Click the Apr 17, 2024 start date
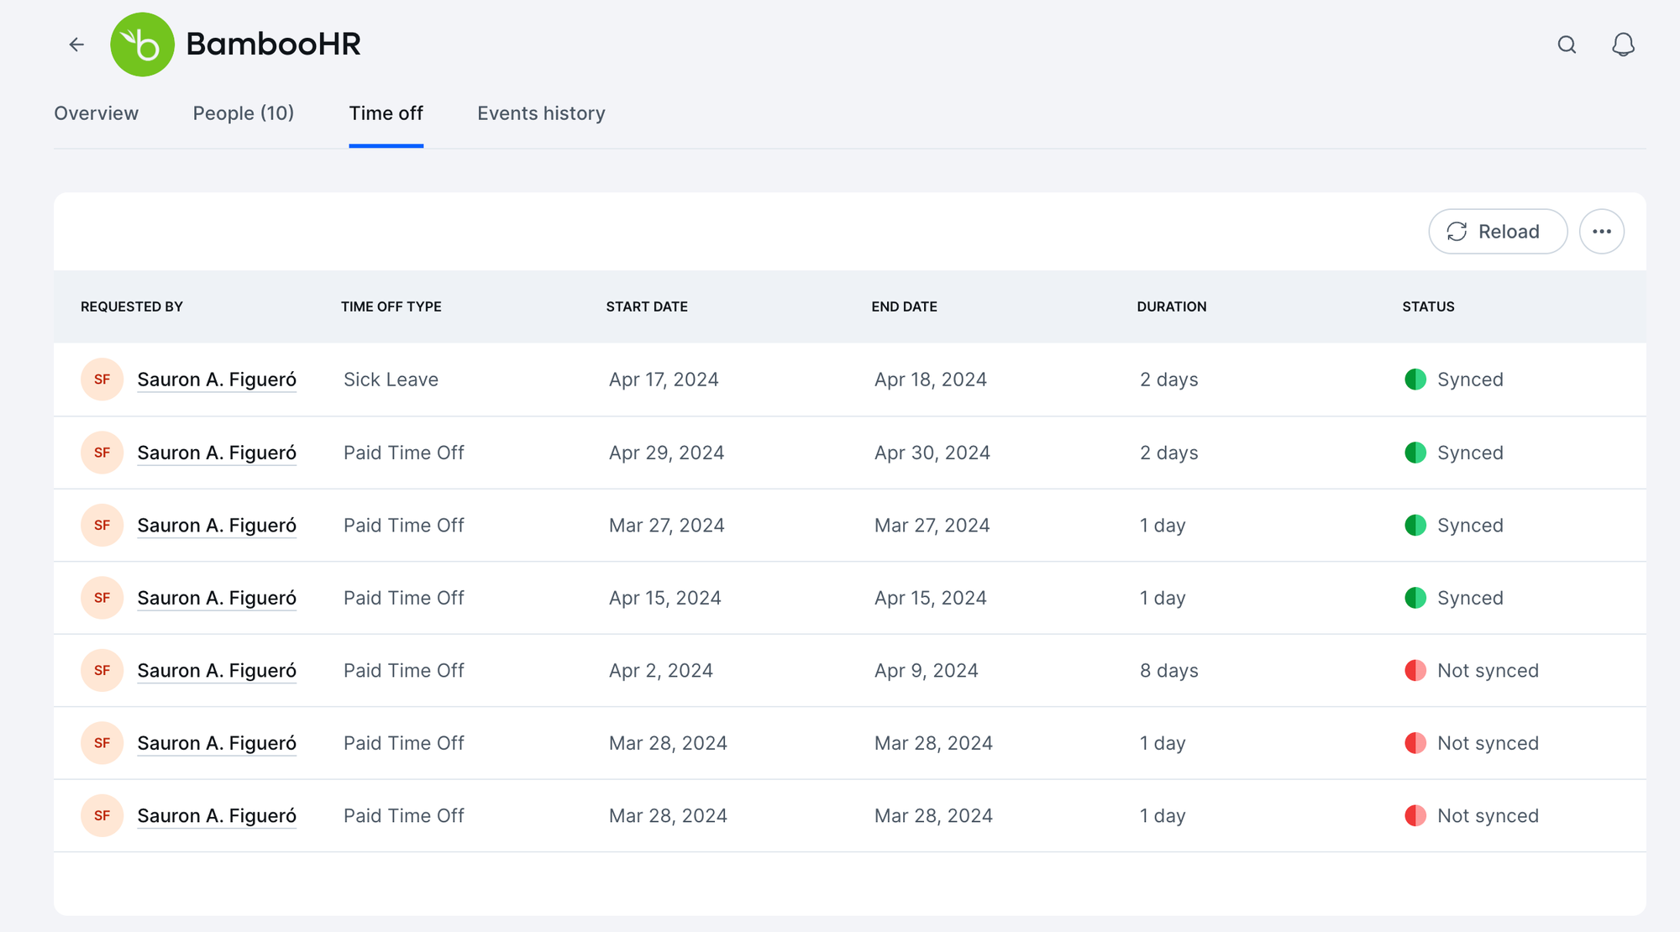Screen dimensions: 1680x932 [x=664, y=380]
